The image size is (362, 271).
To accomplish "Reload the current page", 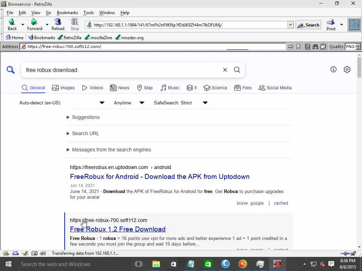I will [58, 24].
